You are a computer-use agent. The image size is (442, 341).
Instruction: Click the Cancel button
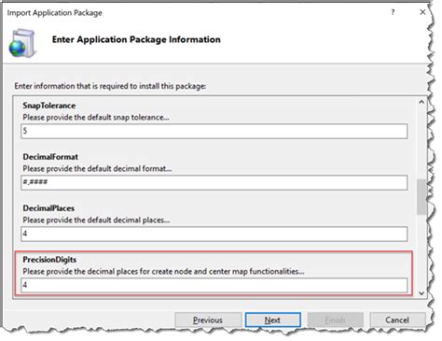coord(397,320)
